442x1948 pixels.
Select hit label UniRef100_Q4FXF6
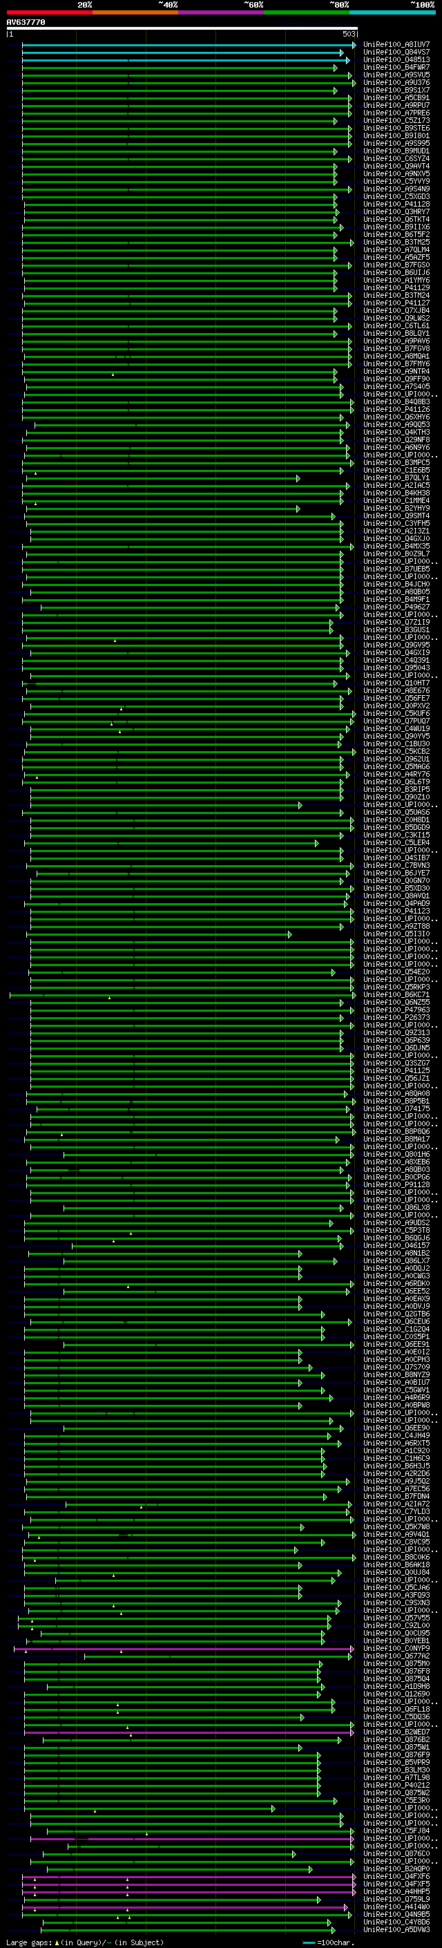396,1876
